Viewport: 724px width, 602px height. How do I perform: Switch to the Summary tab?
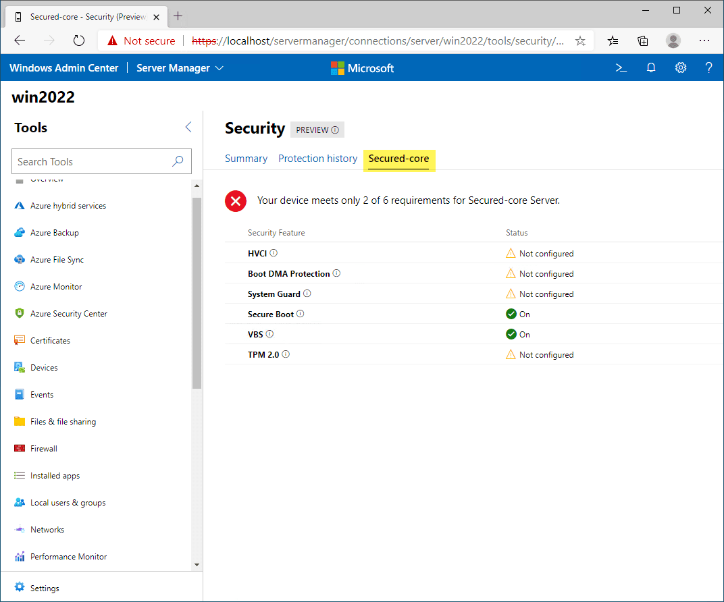point(246,159)
